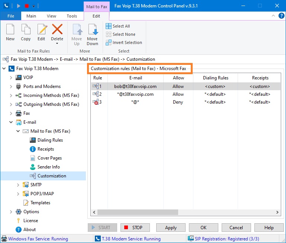Open the Delete dropdown arrow

[57, 44]
